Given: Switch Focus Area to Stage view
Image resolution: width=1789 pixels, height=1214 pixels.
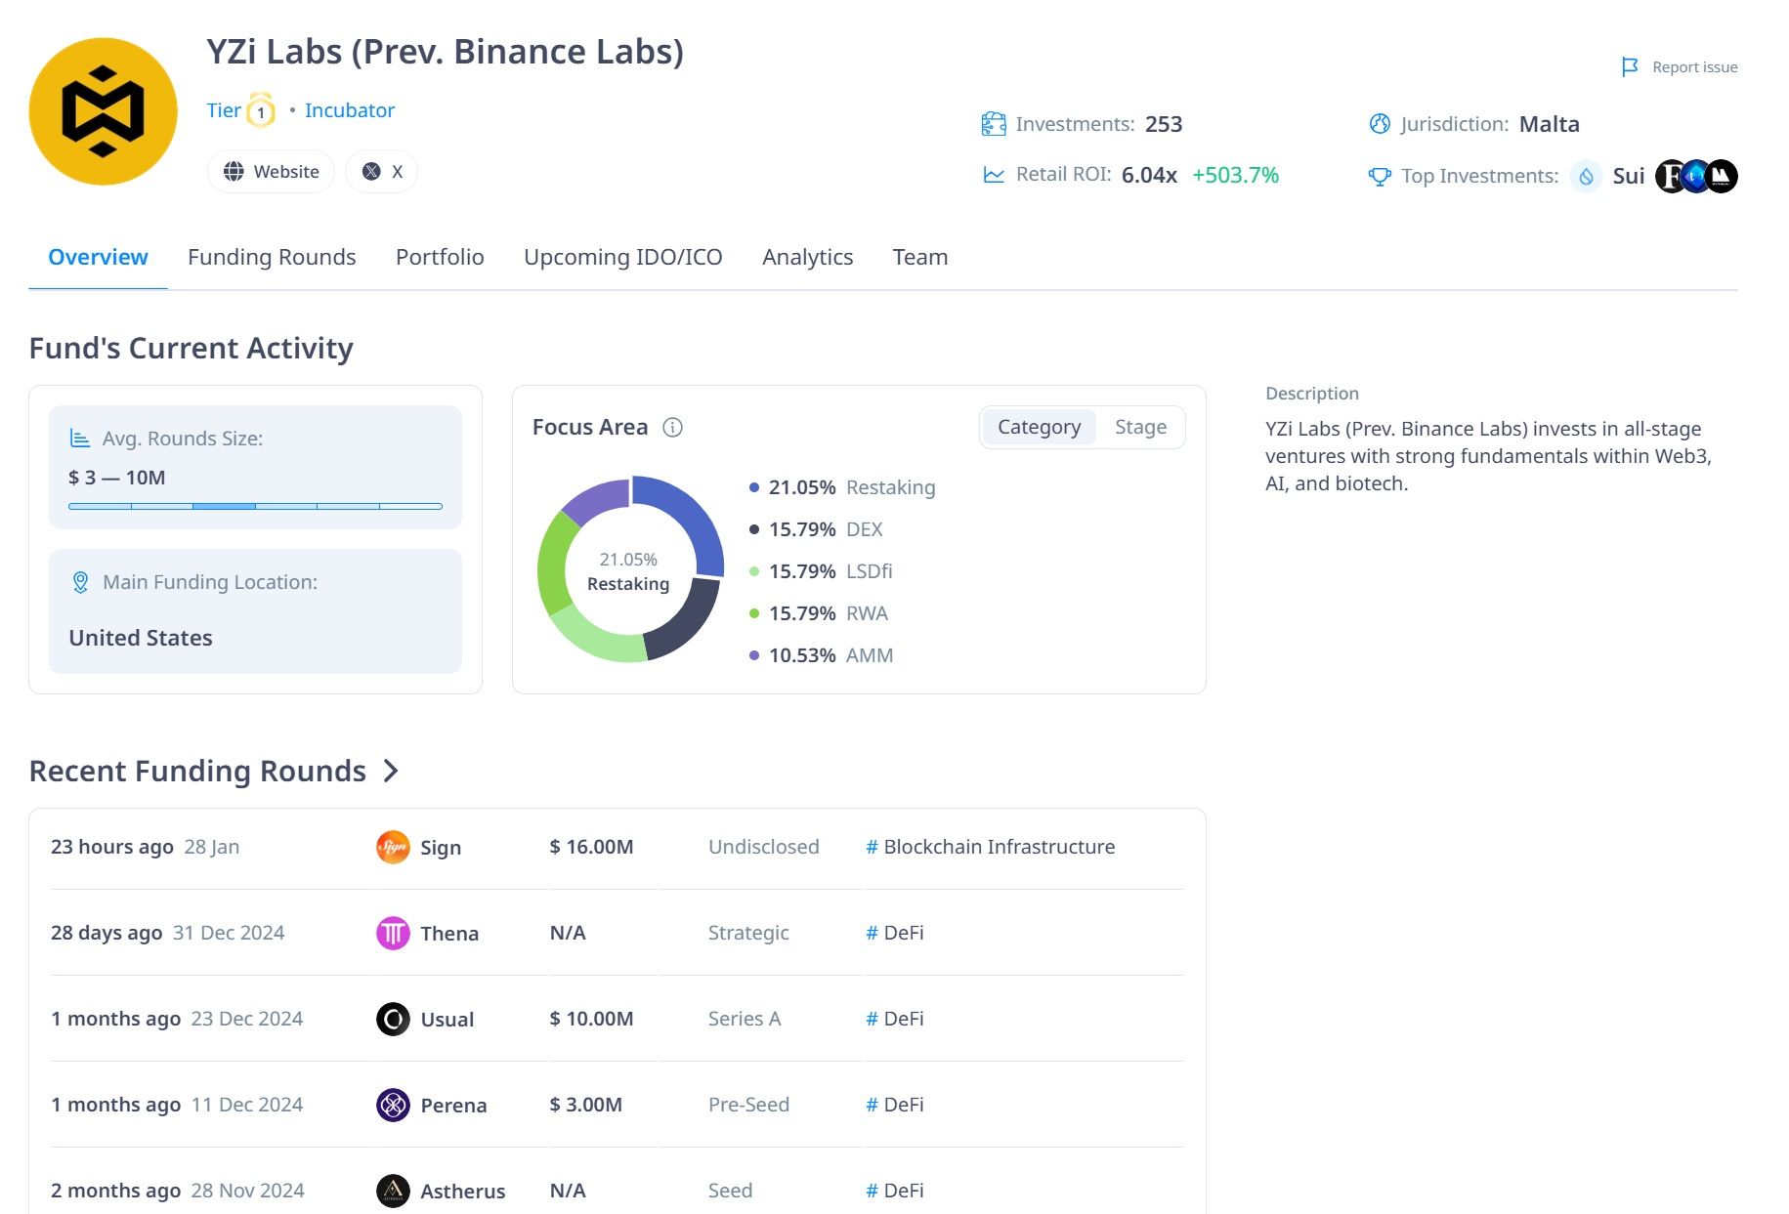Looking at the screenshot, I should click(x=1140, y=427).
